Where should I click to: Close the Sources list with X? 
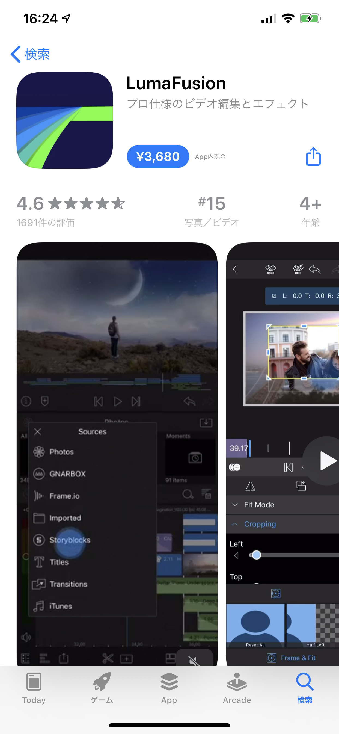(38, 431)
